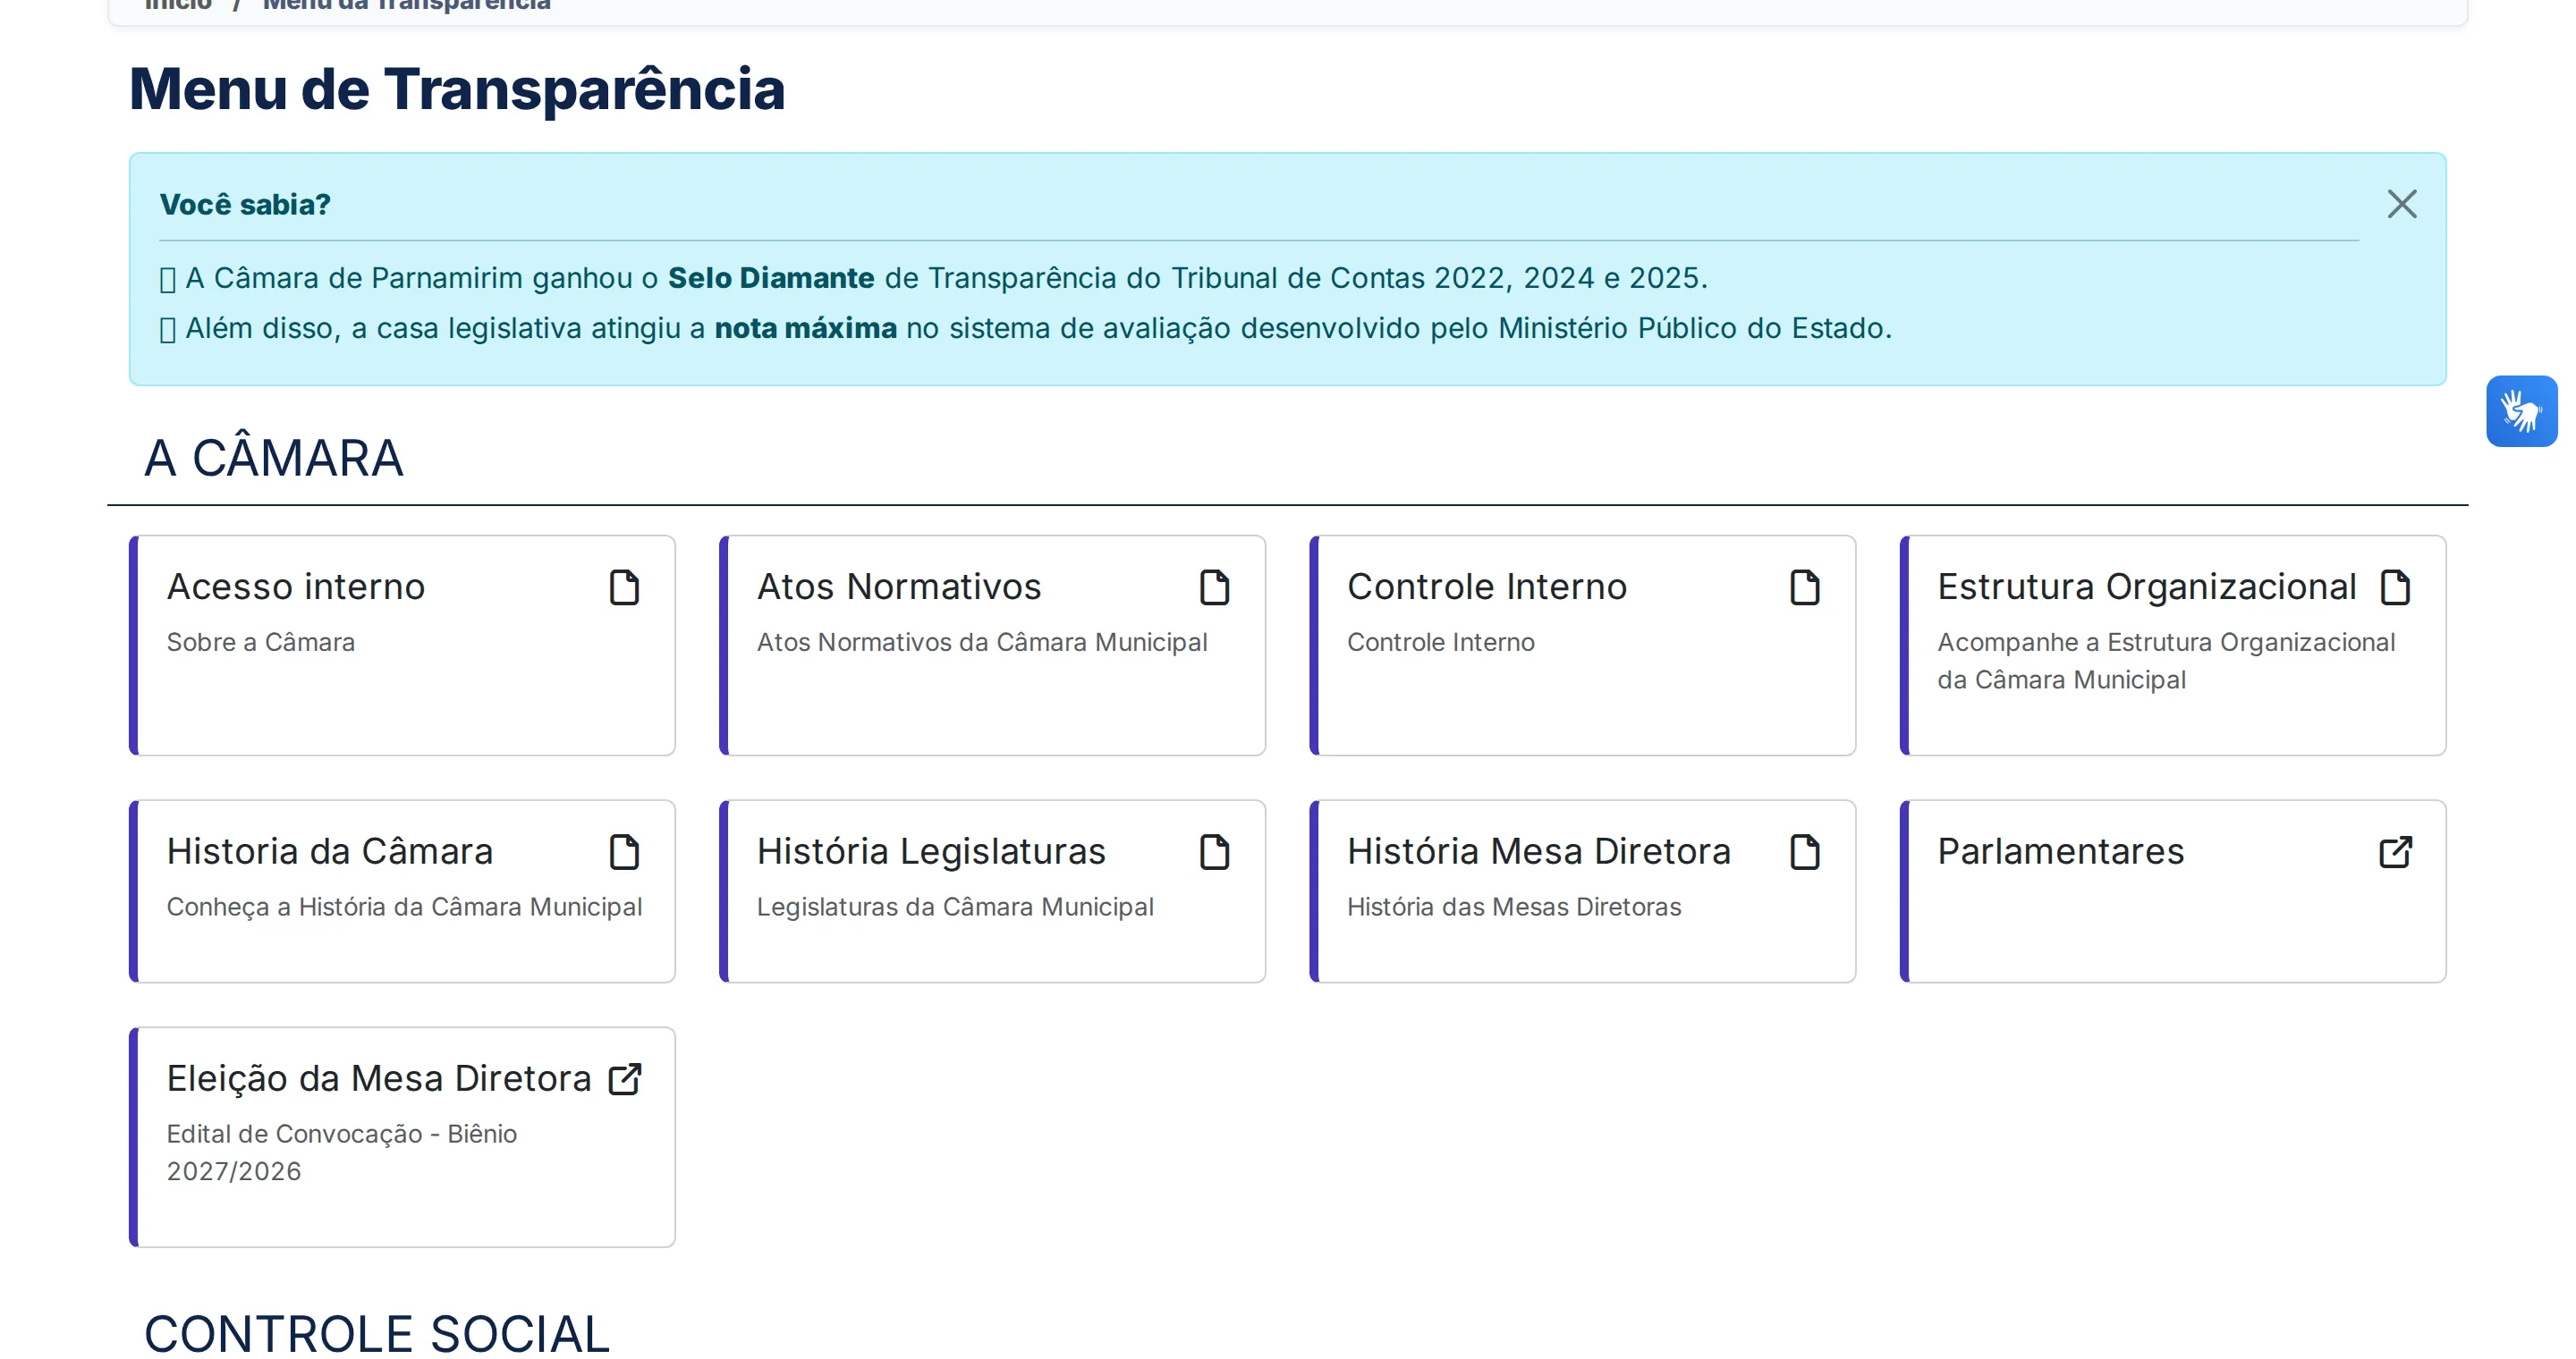Click the document icon on Atos Normativos card
This screenshot has height=1359, width=2576.
pos(1214,587)
